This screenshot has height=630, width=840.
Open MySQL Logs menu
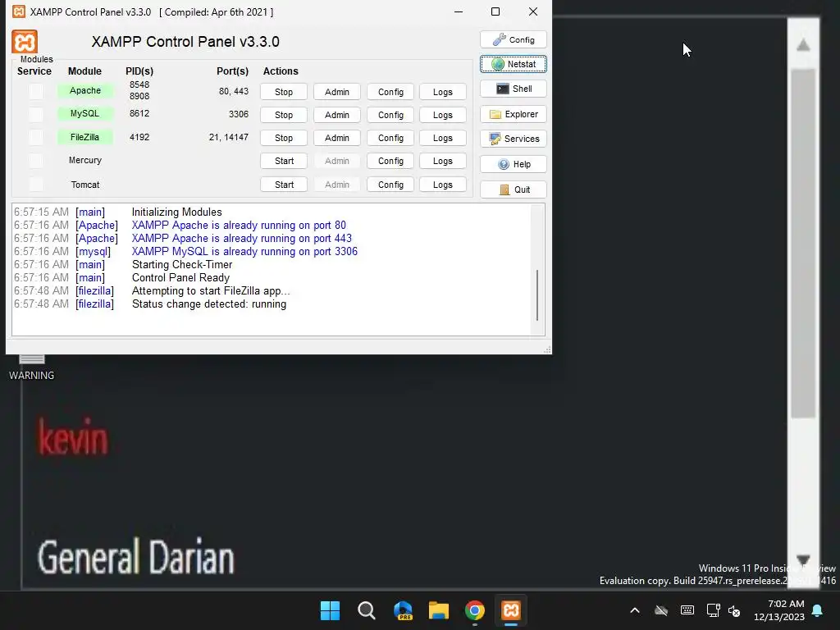442,115
